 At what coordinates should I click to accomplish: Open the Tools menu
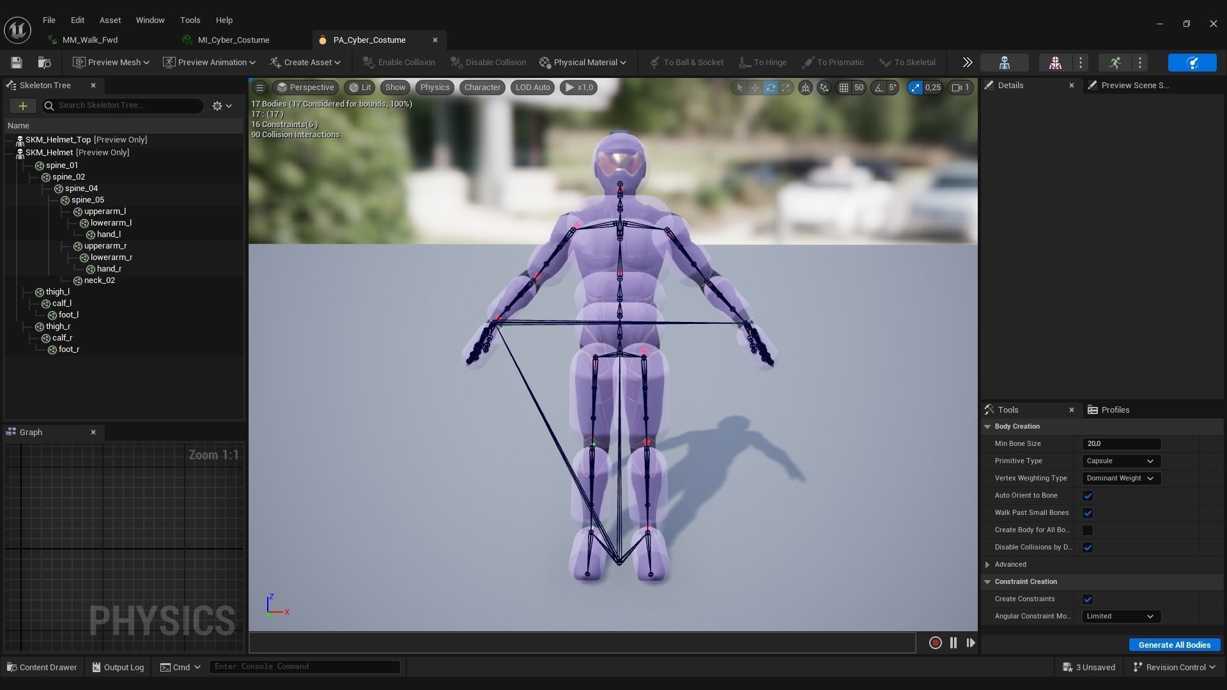(x=190, y=20)
